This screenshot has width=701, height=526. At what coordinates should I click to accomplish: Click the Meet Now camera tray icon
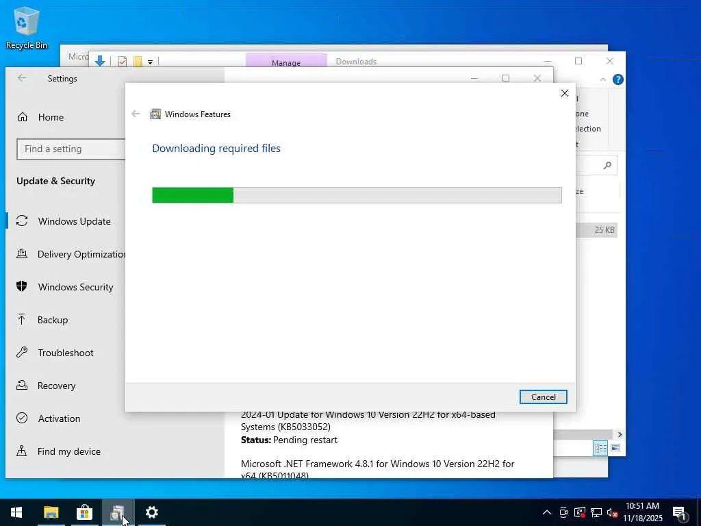point(563,512)
